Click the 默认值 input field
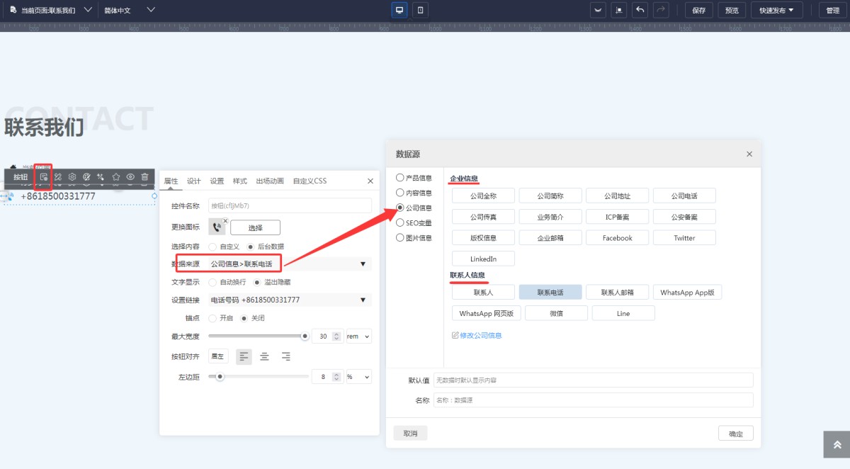The width and height of the screenshot is (850, 469). 593,380
